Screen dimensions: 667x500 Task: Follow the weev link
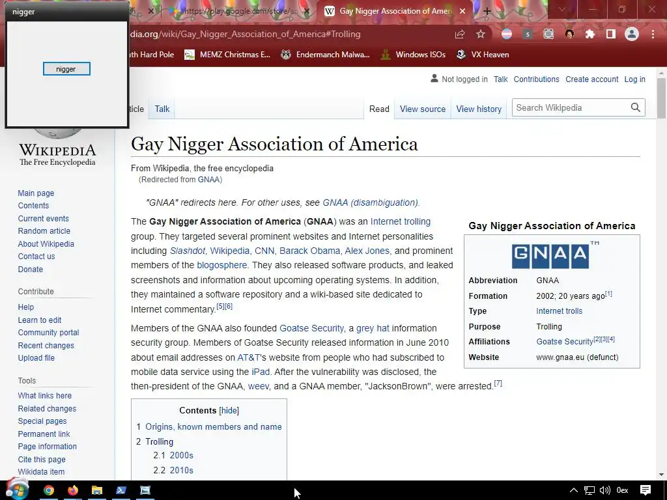258,387
